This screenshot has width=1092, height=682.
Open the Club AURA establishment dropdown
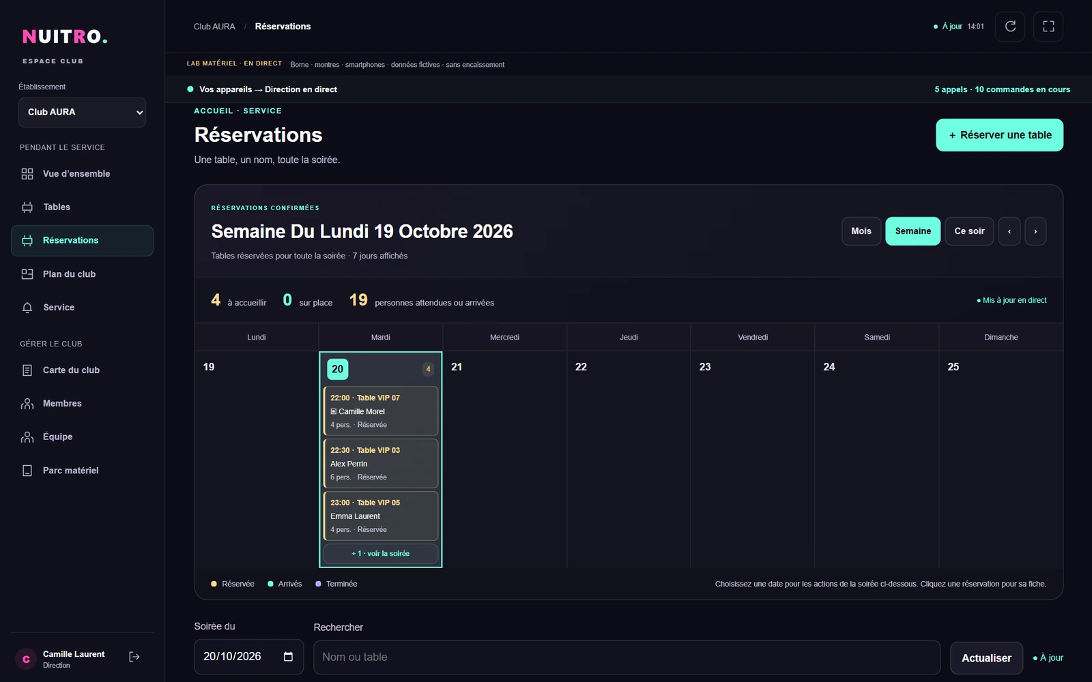tap(82, 113)
